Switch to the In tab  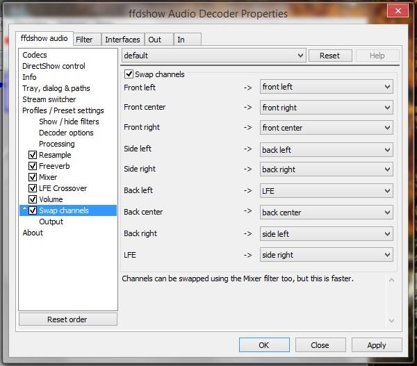pyautogui.click(x=187, y=40)
